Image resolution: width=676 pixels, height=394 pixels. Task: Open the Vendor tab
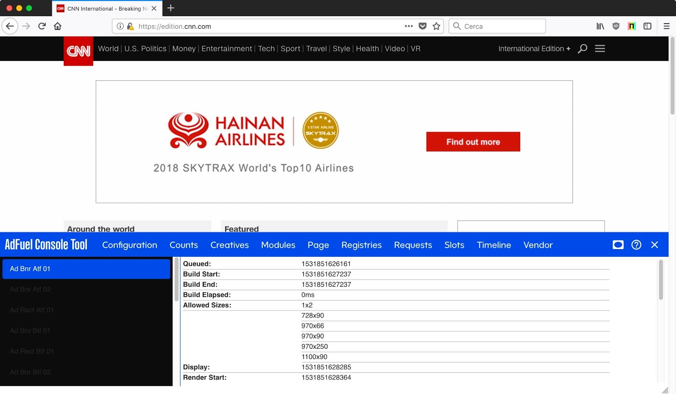[x=538, y=245]
